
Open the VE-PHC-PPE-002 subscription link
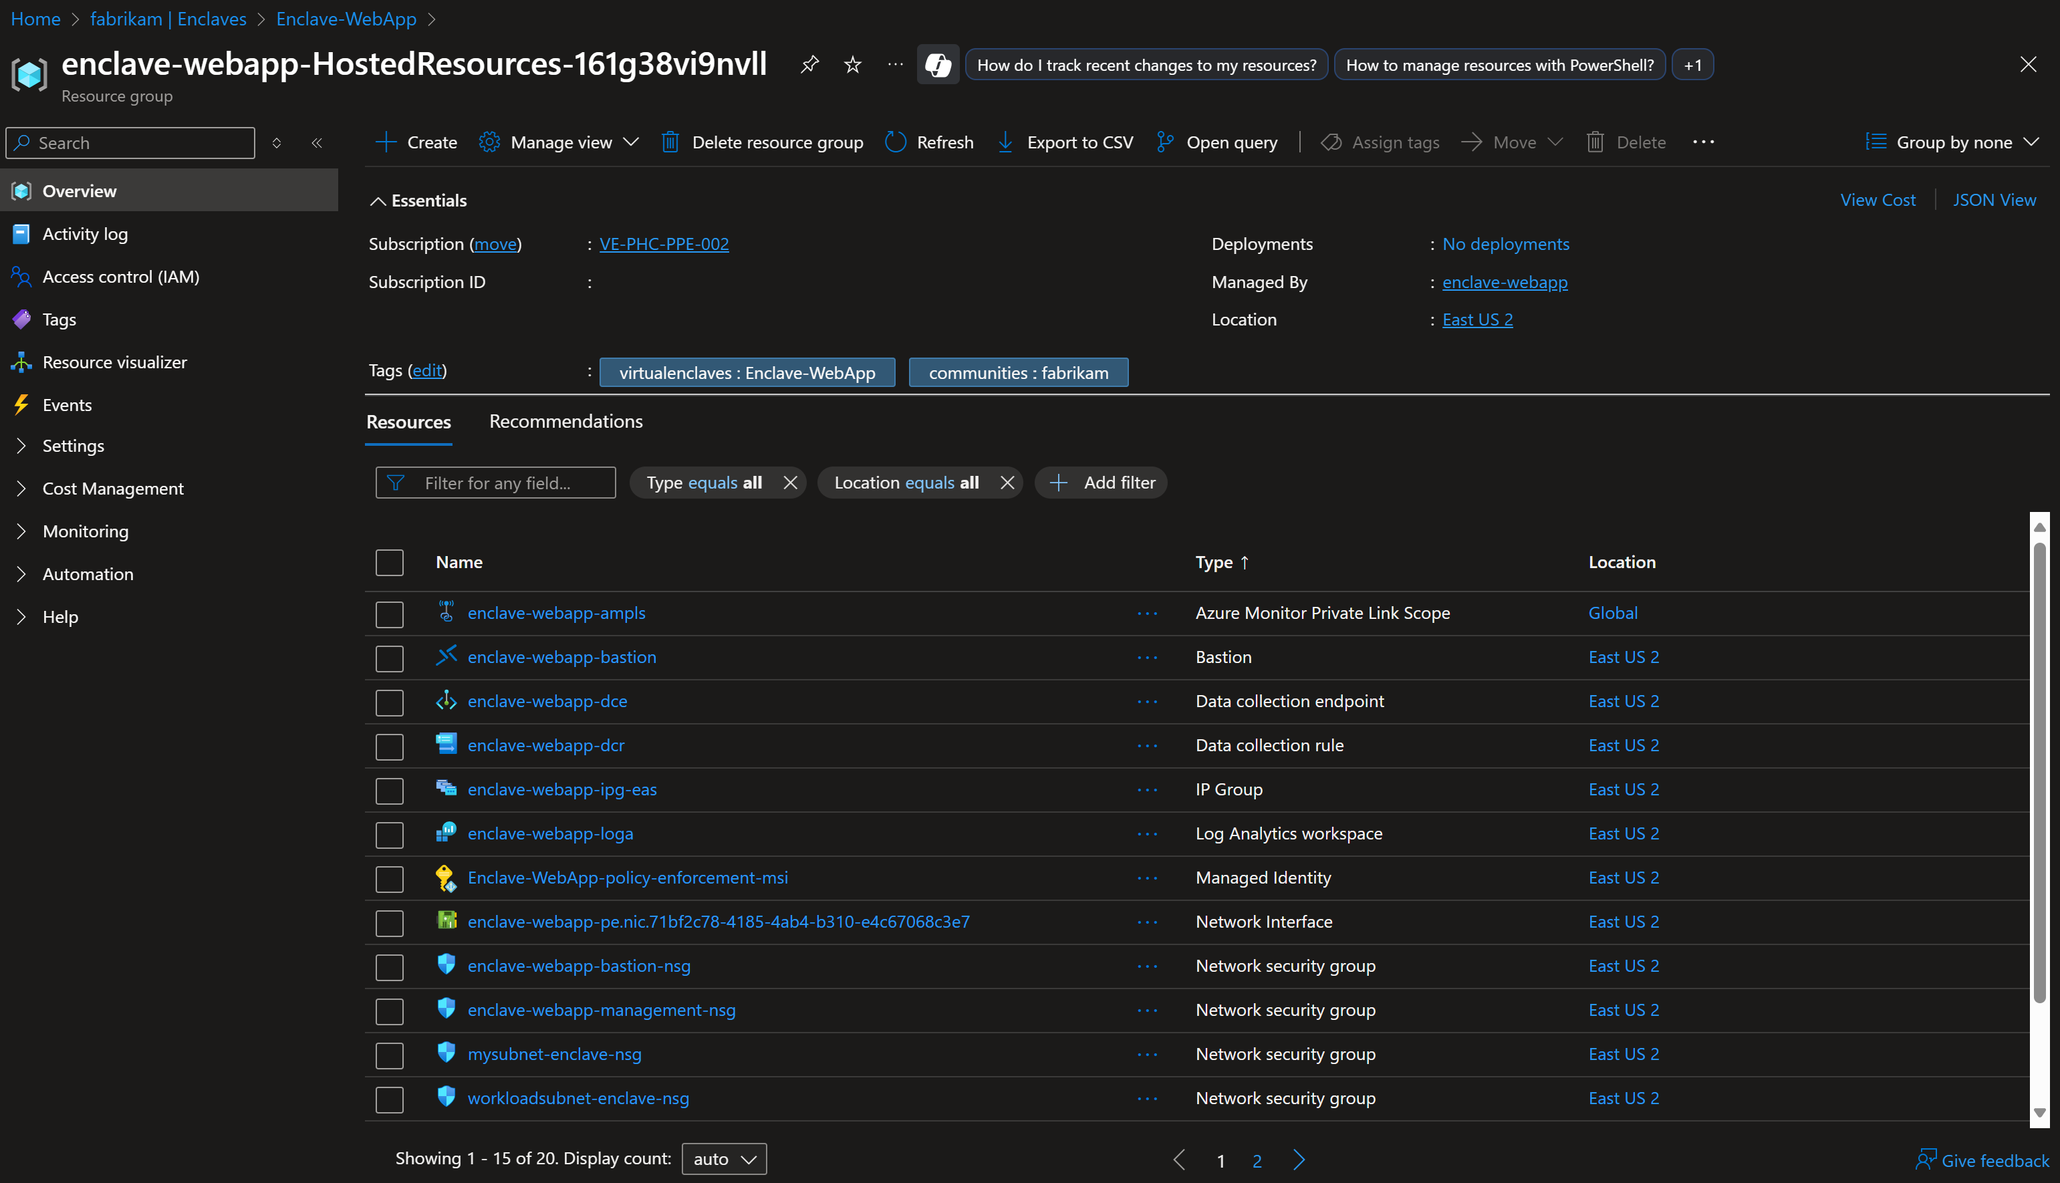[664, 244]
